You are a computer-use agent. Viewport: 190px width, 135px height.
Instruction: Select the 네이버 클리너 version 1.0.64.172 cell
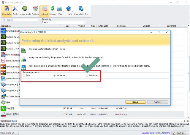pyautogui.click(x=81, y=114)
